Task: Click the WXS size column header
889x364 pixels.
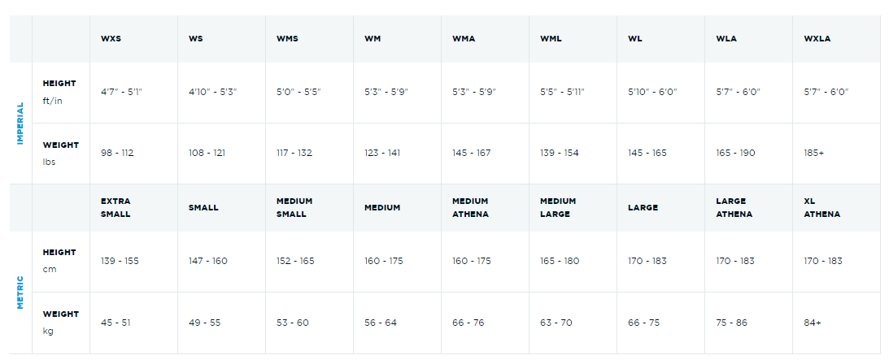Action: (111, 39)
